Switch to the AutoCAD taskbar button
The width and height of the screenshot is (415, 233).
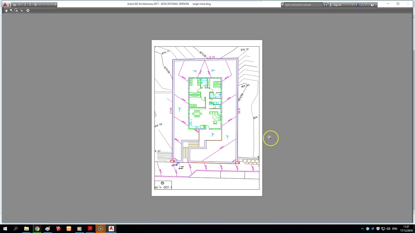(x=111, y=229)
